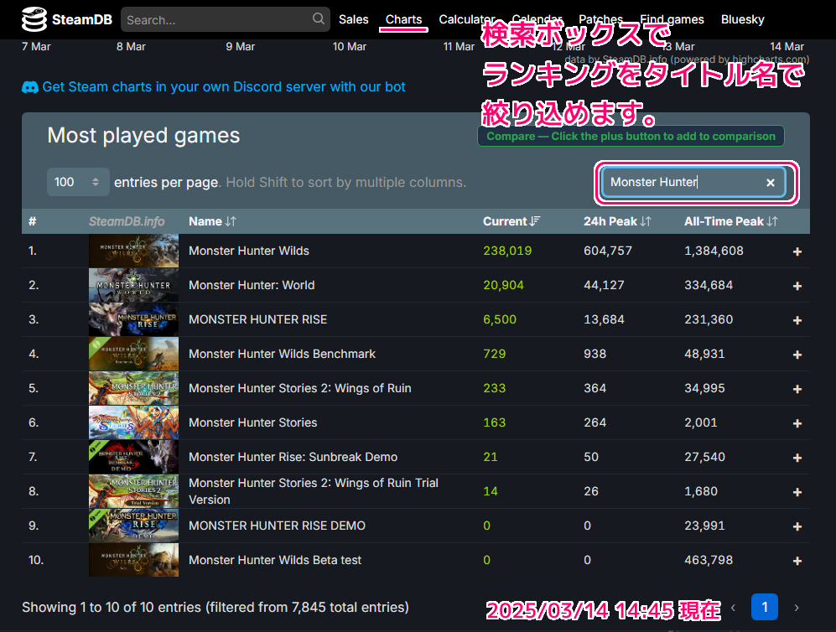This screenshot has width=836, height=632.
Task: Sort by the 24h Peak column
Action: (617, 221)
